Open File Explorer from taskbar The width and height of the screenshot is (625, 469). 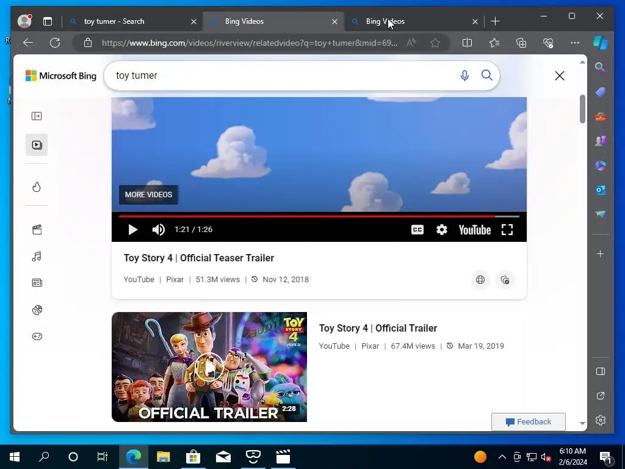point(163,457)
